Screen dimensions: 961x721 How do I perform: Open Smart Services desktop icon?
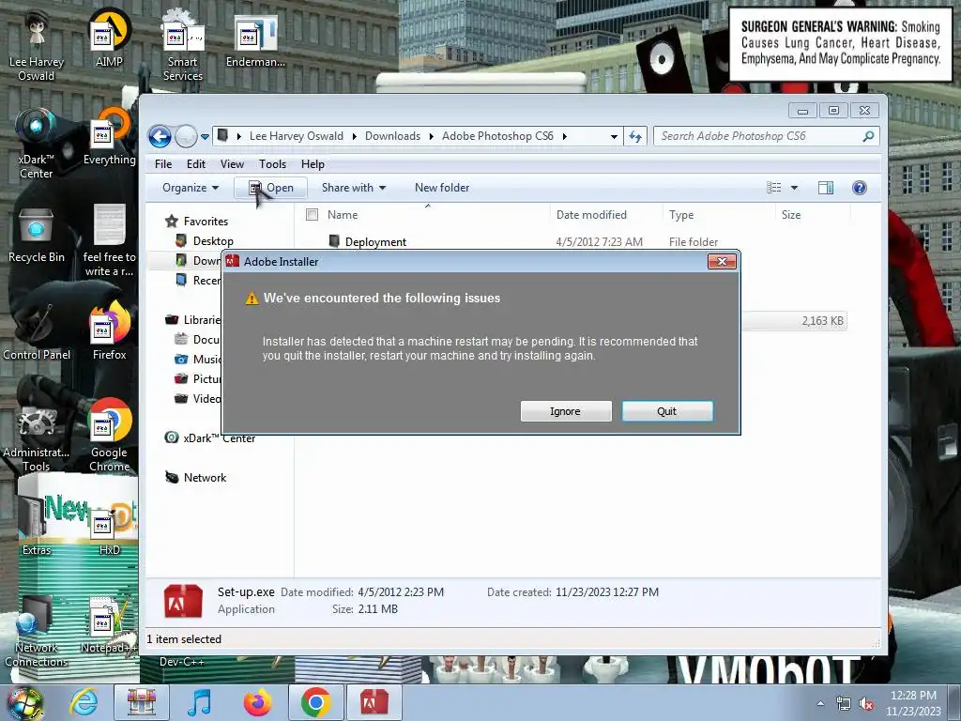(x=183, y=46)
